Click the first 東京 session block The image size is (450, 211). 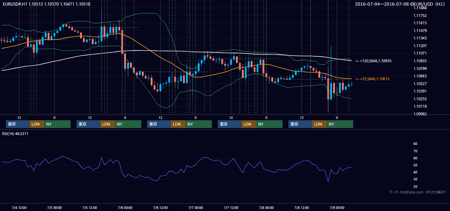[18, 124]
